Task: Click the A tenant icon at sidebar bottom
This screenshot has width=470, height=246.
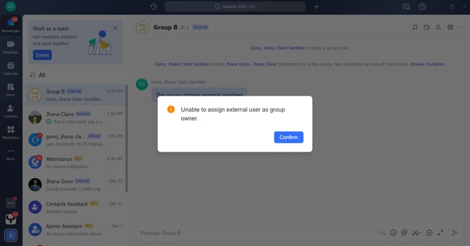Action: [x=11, y=236]
